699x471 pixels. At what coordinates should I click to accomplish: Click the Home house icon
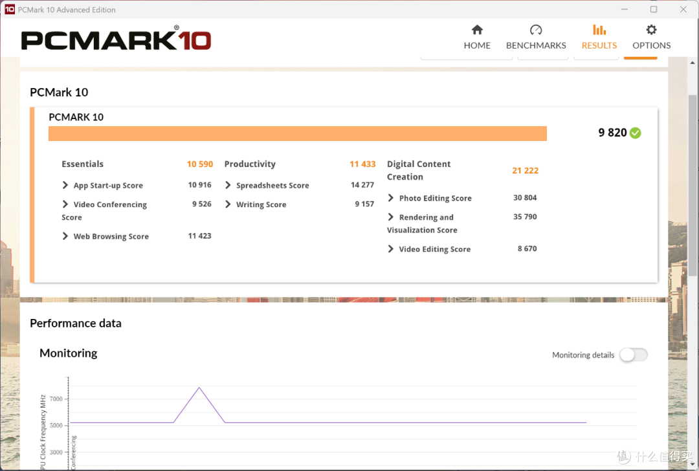coord(477,30)
